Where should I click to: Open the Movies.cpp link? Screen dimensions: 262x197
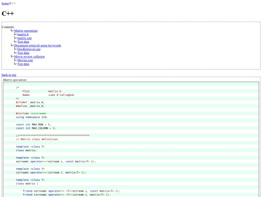click(x=25, y=60)
